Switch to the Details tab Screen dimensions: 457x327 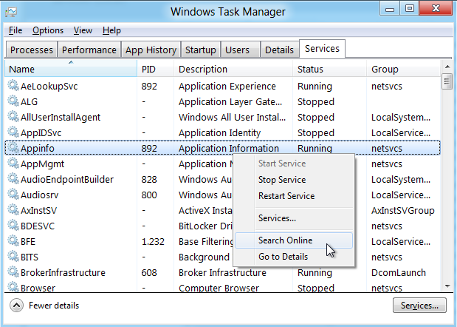coord(279,50)
